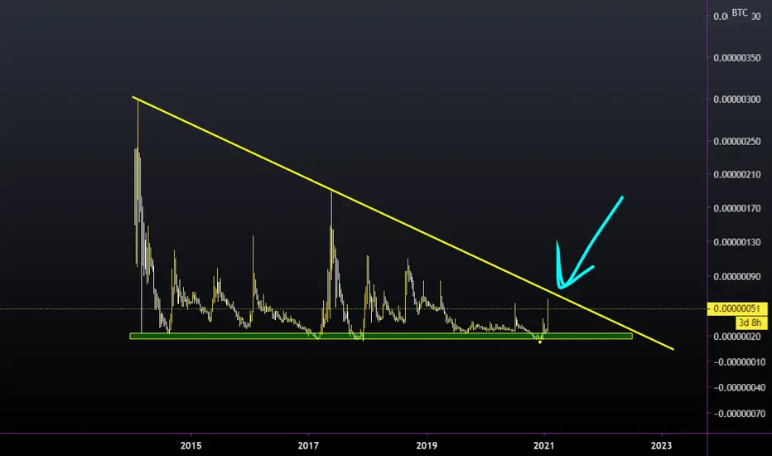Click the −0.00000040 price axis label
This screenshot has height=456, width=772.
pyautogui.click(x=740, y=388)
